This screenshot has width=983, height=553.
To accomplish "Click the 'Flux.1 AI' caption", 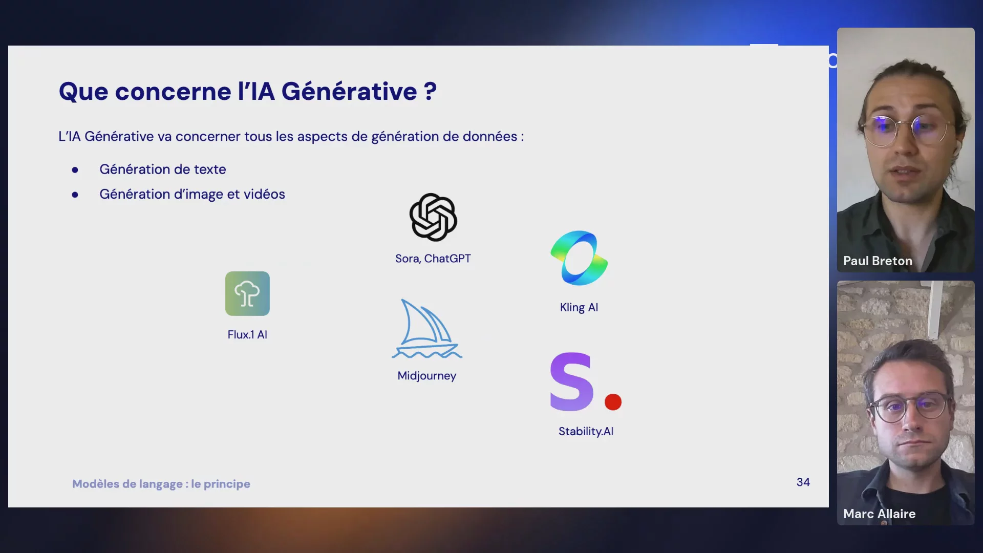I will tap(247, 334).
